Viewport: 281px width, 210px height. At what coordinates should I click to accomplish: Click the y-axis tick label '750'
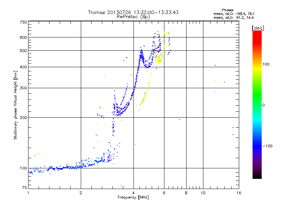[x=23, y=22]
